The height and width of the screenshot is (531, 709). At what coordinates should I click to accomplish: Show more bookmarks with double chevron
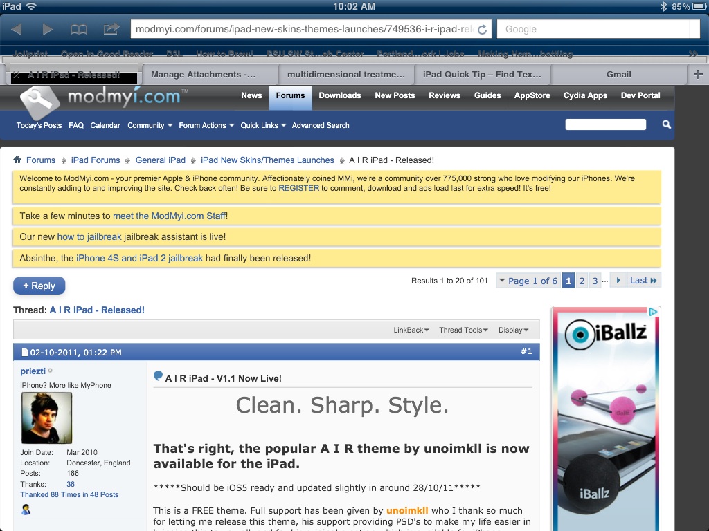click(693, 54)
